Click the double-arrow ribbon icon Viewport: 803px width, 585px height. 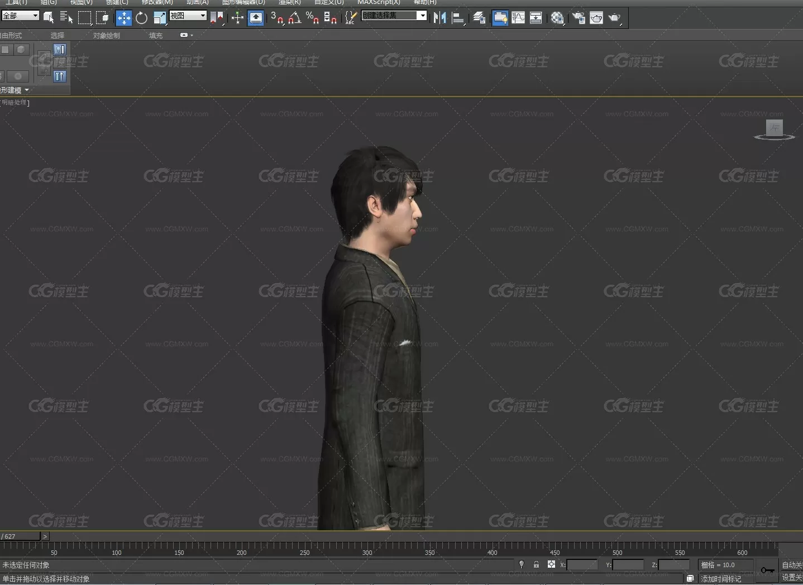60,76
